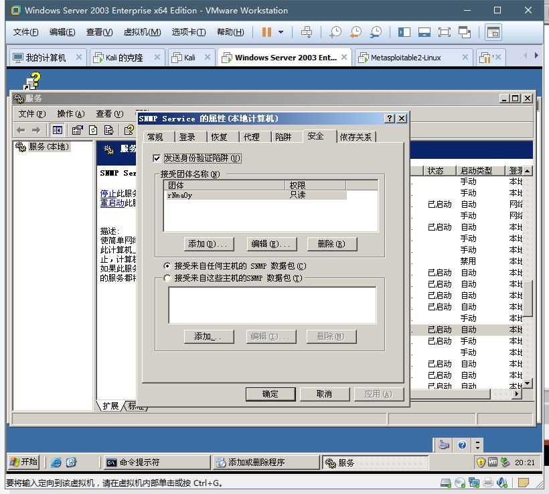Open the 文件(F) menu in VMware
The image size is (549, 494).
(25, 32)
